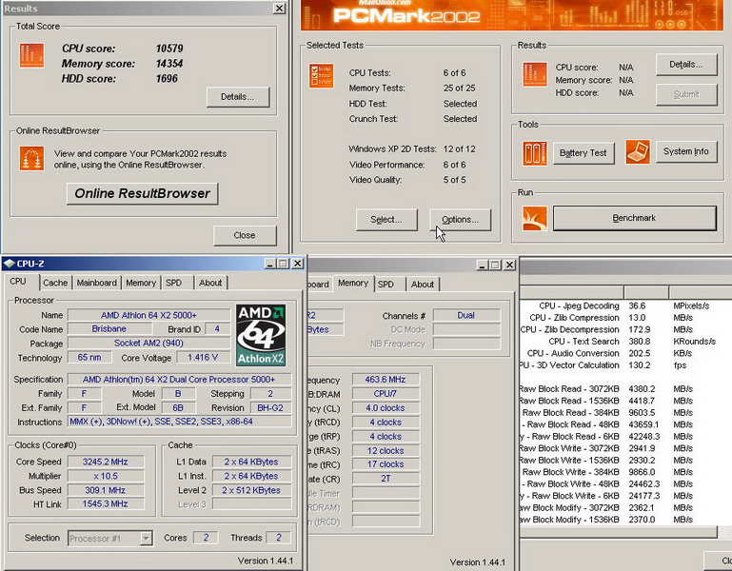Click the Level 2 cache value field
The height and width of the screenshot is (571, 732).
pyautogui.click(x=251, y=490)
